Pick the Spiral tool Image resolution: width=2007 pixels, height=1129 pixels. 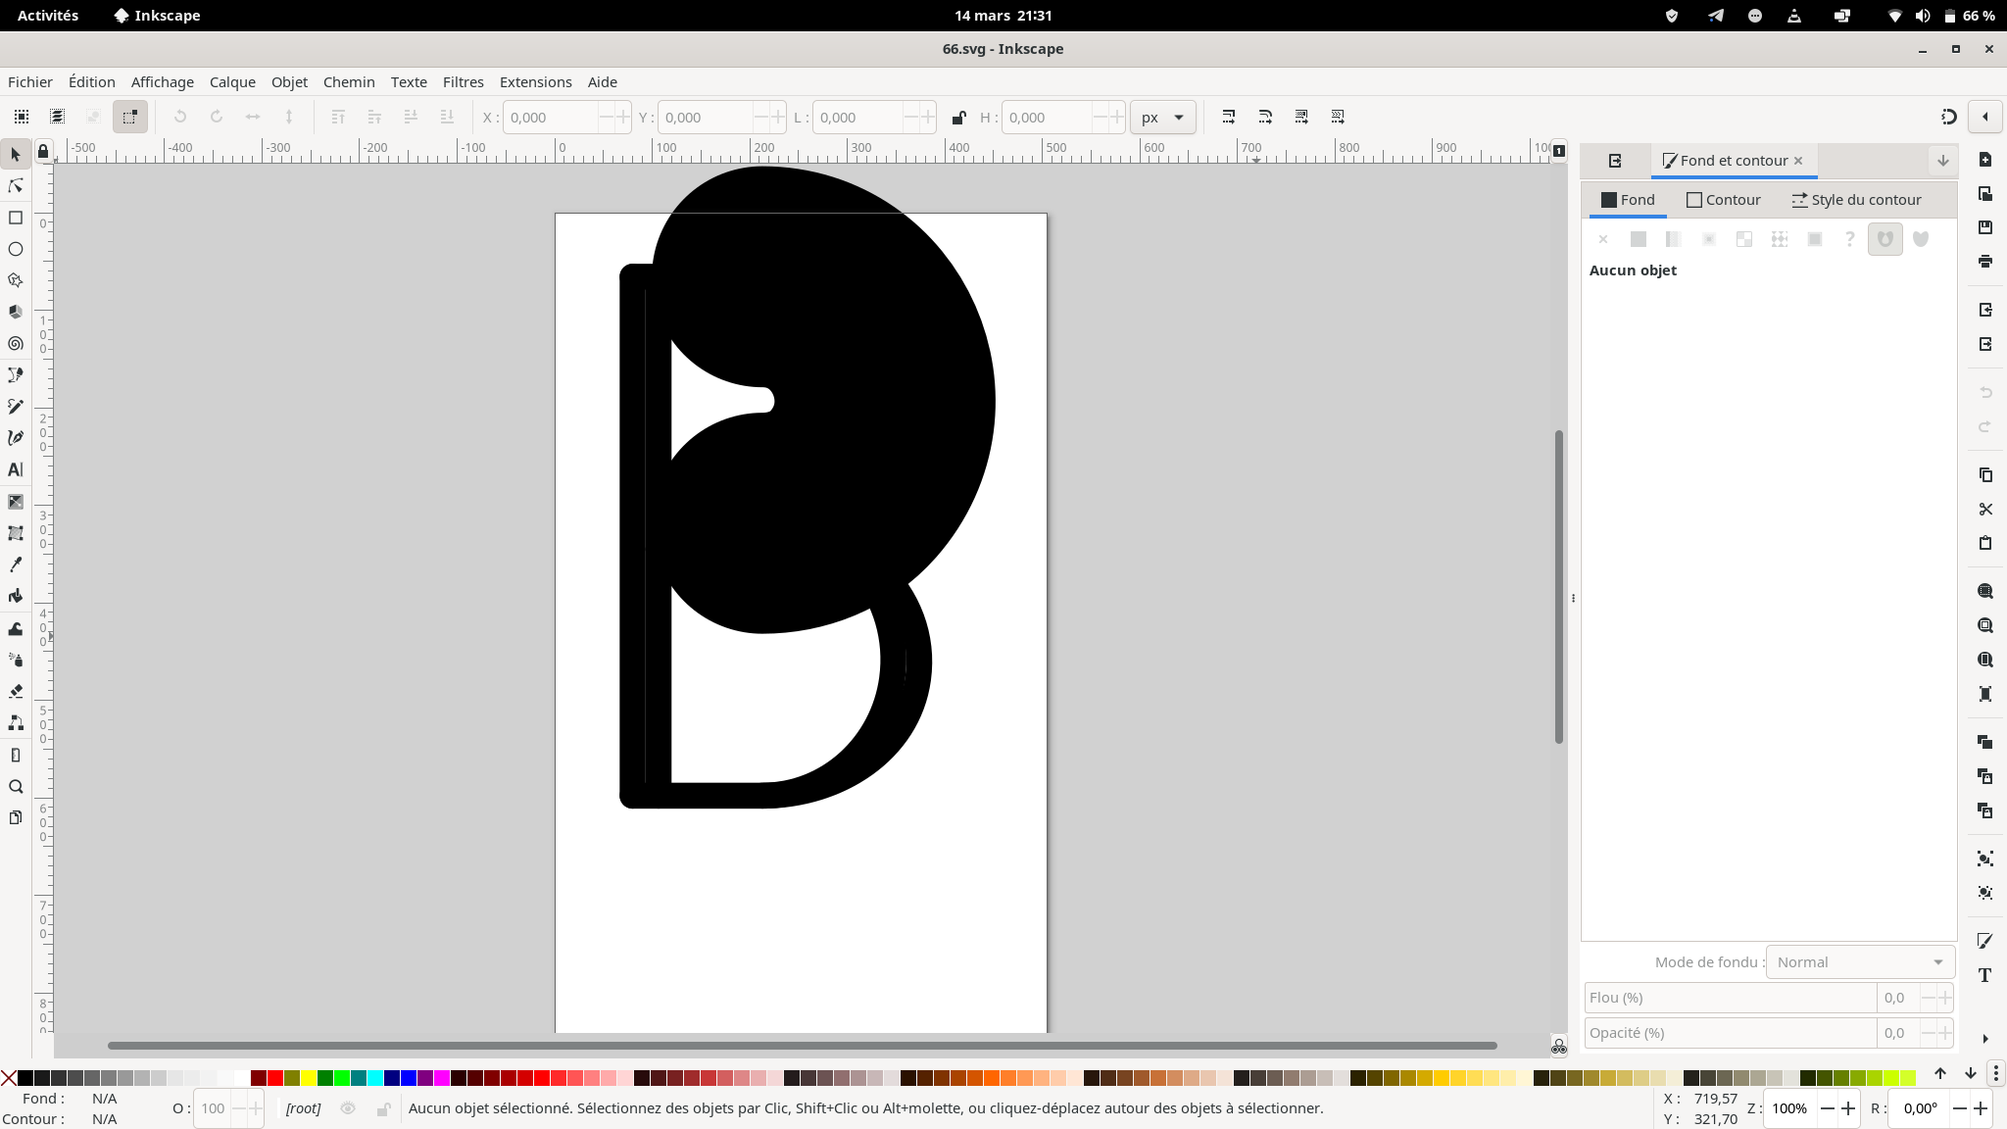pyautogui.click(x=16, y=344)
